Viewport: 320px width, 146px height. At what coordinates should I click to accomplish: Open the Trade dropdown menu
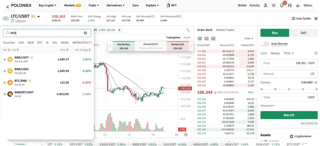click(x=94, y=6)
